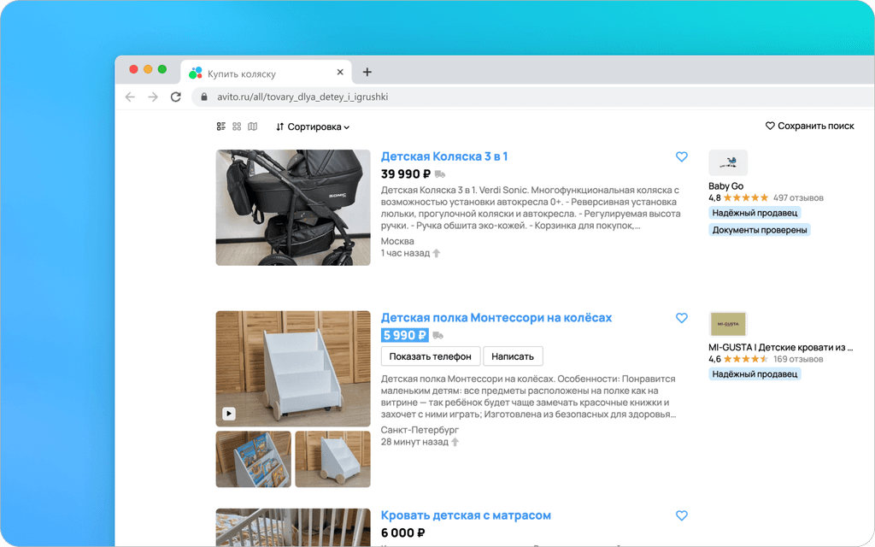Click the delivery truck icon next to 39 990 ₽

[x=438, y=174]
